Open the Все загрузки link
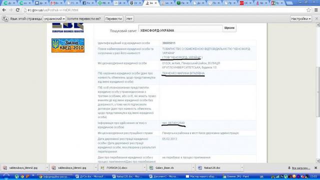 (301, 168)
